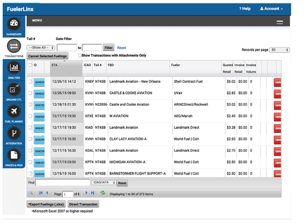The width and height of the screenshot is (307, 223).
Task: Open the ICAO/IATA search type dropdown
Action: click(104, 183)
